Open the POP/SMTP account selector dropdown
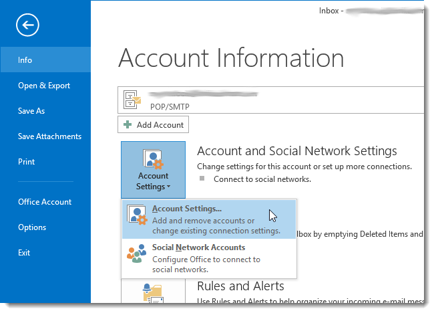This screenshot has width=434, height=313. pos(270,100)
